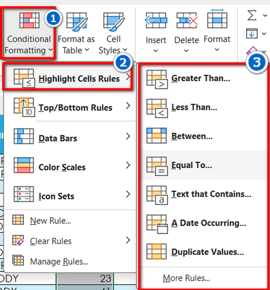The width and height of the screenshot is (270, 290).
Task: Click the AutoSum sigma icon
Action: point(252,16)
